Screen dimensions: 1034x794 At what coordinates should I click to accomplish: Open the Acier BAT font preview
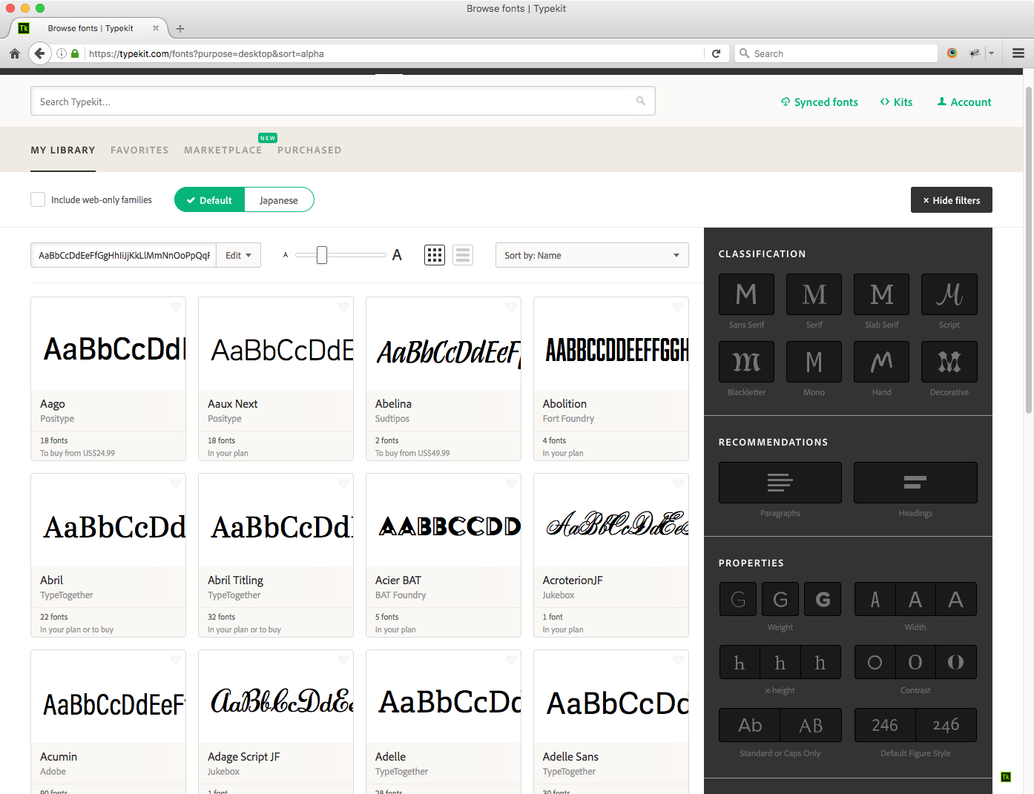444,520
